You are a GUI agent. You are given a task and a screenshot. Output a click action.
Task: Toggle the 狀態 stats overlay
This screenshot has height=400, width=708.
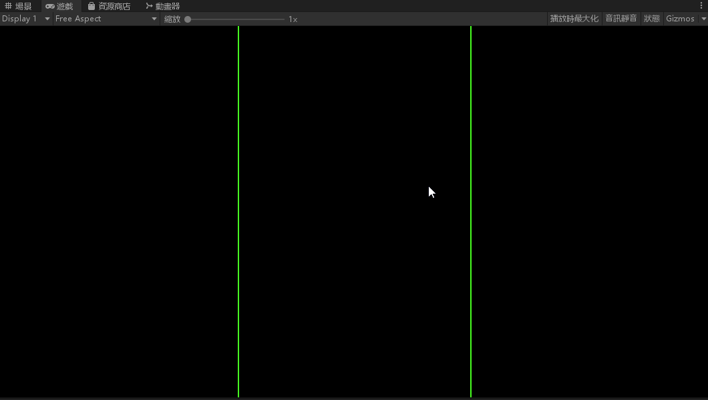(651, 19)
